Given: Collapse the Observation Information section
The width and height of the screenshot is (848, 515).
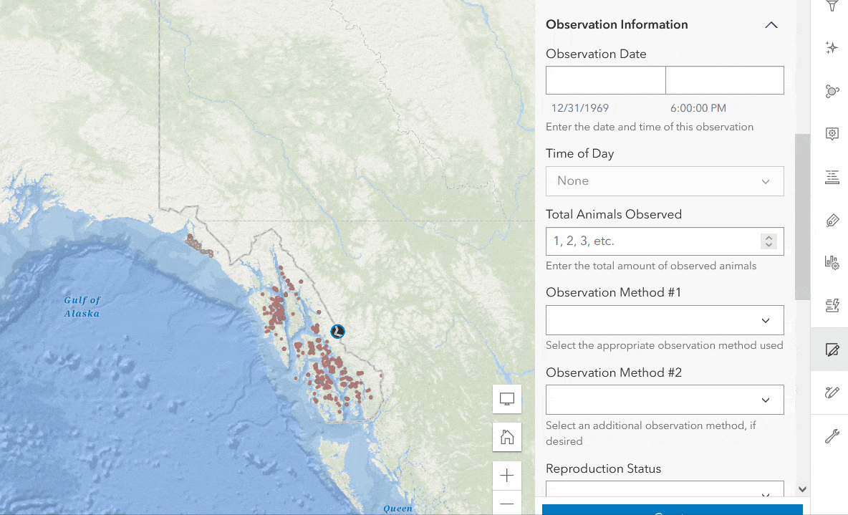Looking at the screenshot, I should 771,25.
